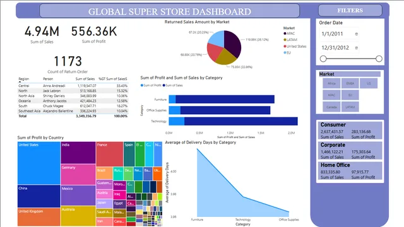Select Mexico tile in profit treemap
Screen dimensions: 404x227
(78, 195)
